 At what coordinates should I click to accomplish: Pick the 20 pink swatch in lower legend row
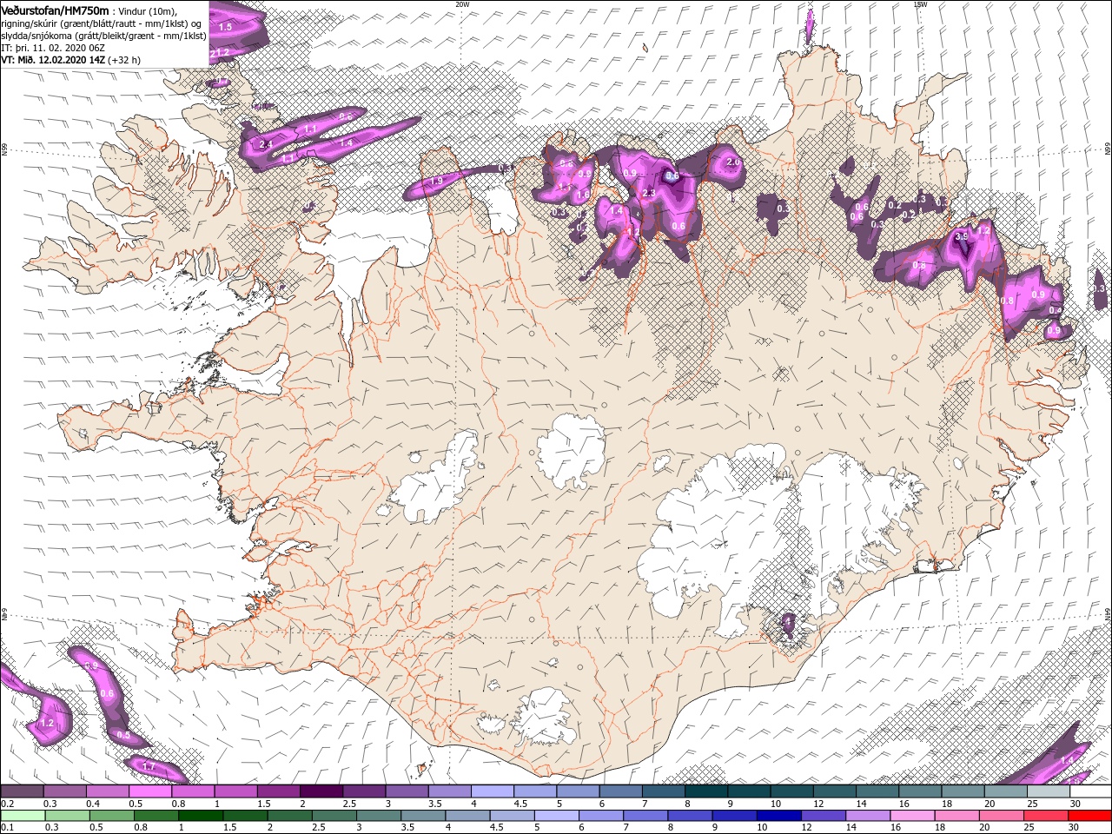pyautogui.click(x=1001, y=816)
